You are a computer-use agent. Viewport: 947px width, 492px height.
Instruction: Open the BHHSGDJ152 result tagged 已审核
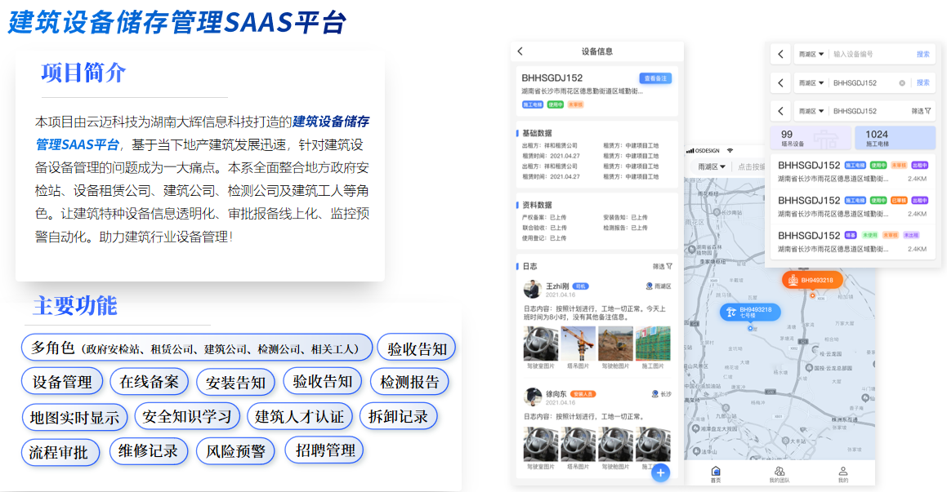[852, 206]
